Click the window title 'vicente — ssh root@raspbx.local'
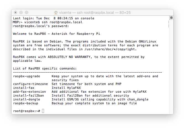The width and height of the screenshot is (185, 128). tap(87, 12)
